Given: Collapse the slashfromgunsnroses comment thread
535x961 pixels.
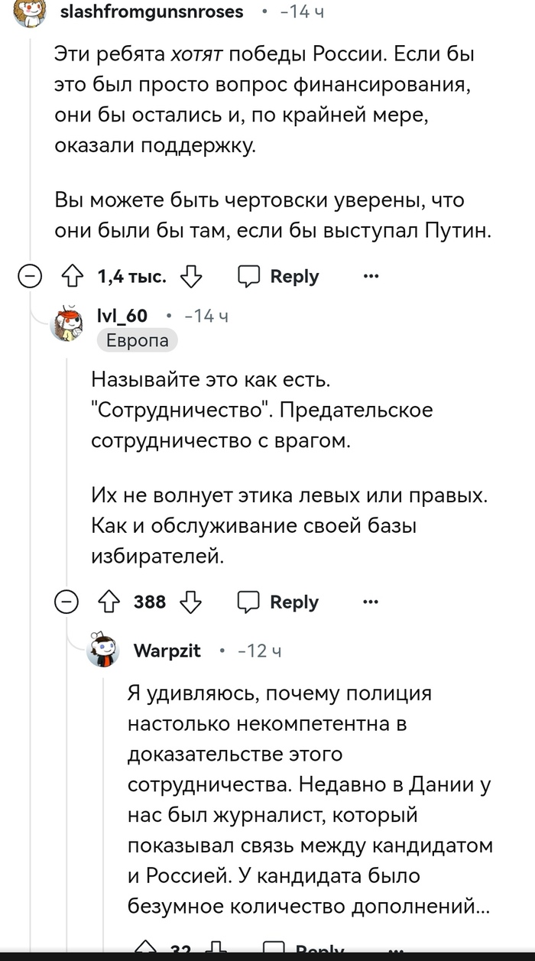Looking at the screenshot, I should click(30, 277).
